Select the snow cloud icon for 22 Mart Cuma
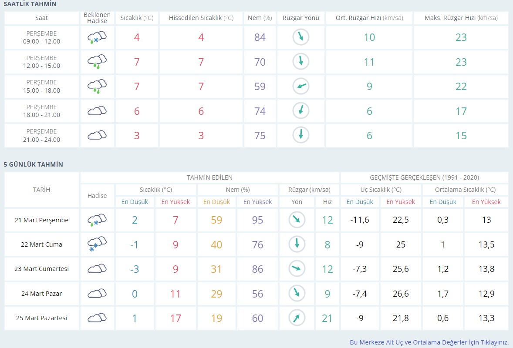The width and height of the screenshot is (513, 348). [97, 244]
